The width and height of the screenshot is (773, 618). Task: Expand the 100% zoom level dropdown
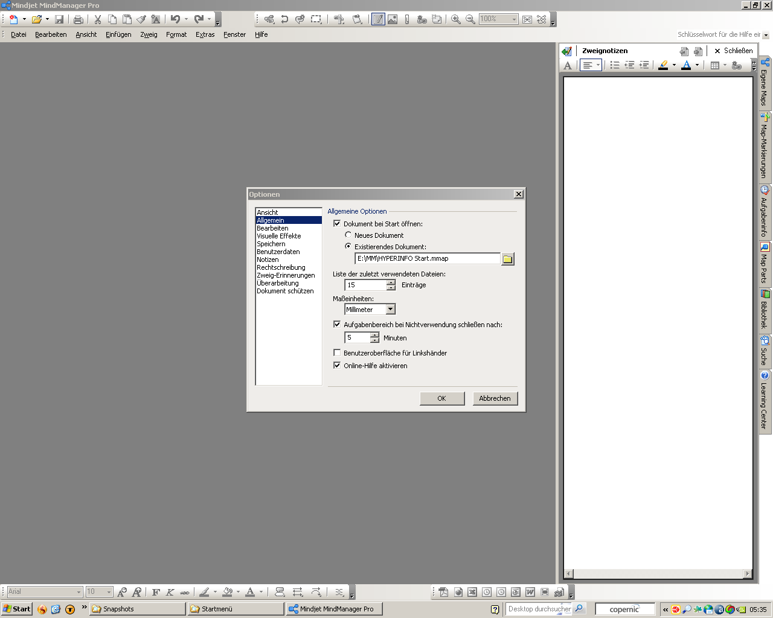[514, 19]
